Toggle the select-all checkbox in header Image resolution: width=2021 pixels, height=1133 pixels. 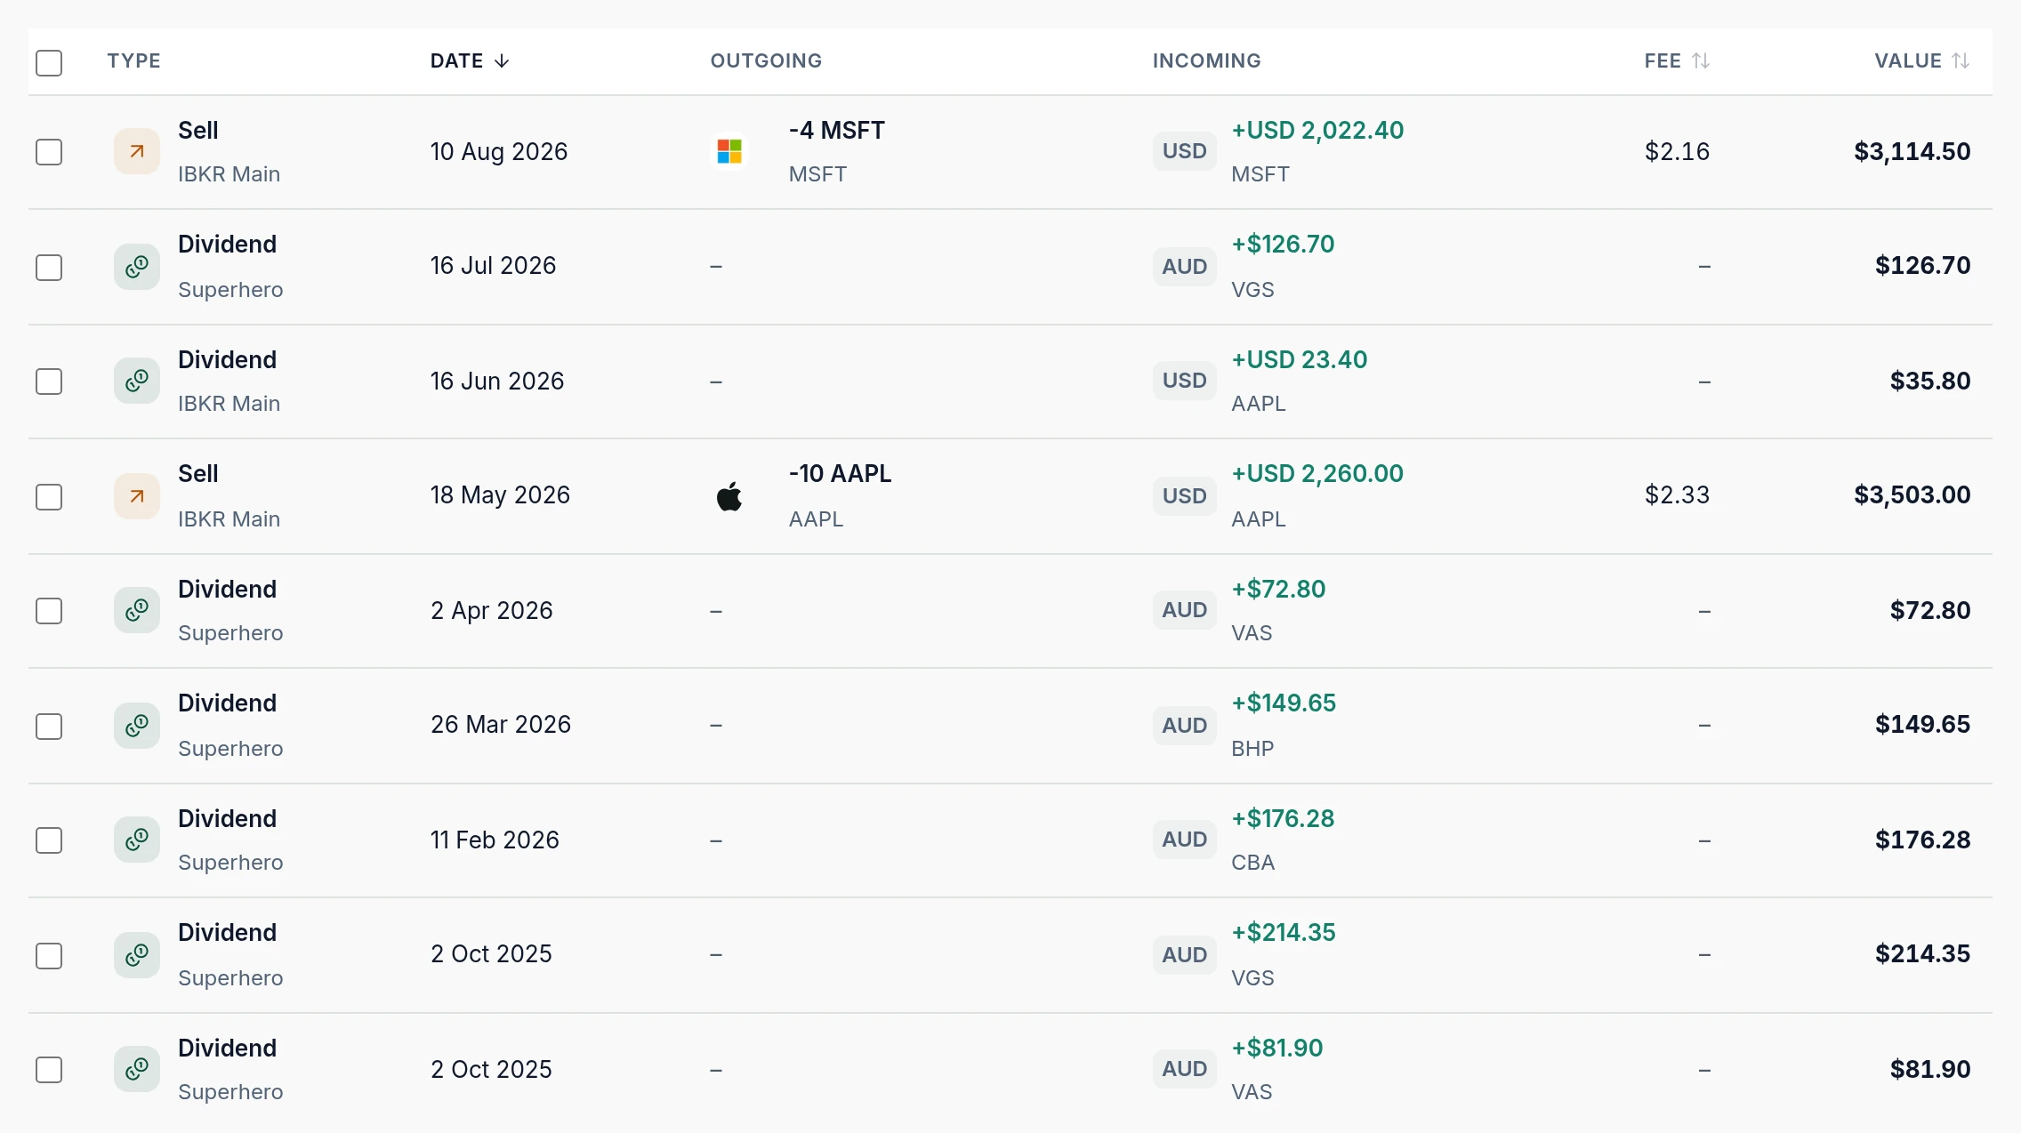pos(49,62)
